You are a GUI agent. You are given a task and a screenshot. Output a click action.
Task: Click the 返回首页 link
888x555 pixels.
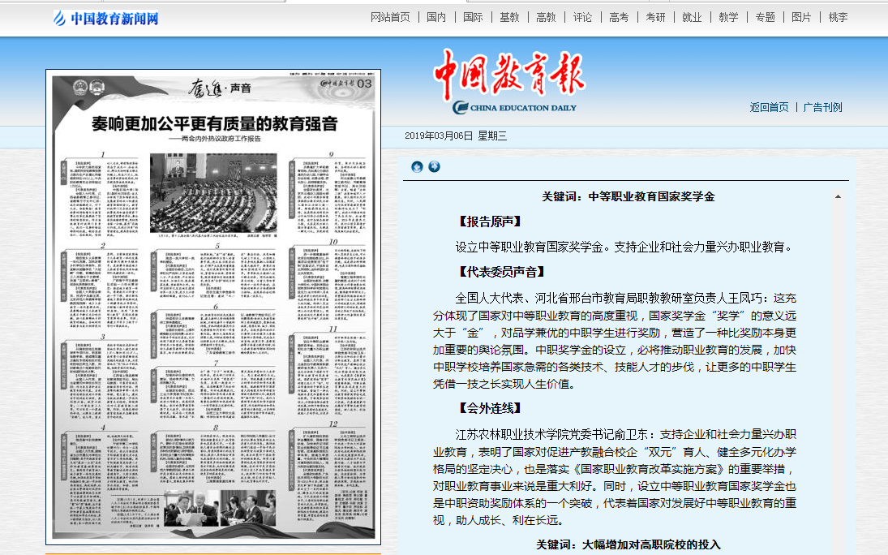point(769,107)
